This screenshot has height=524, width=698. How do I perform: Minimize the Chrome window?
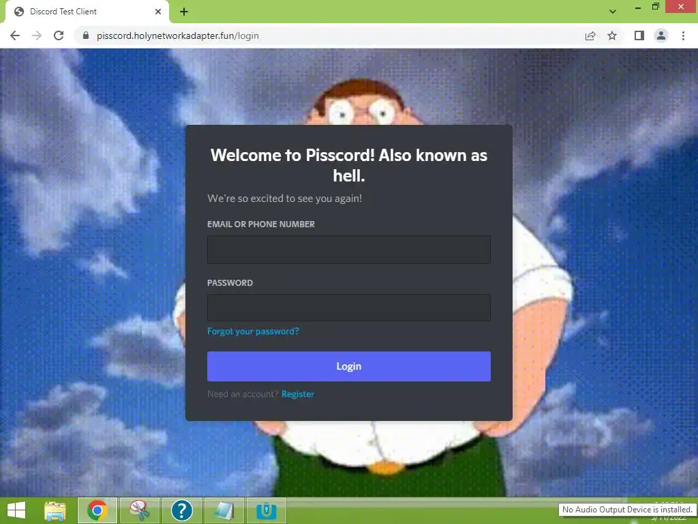(x=638, y=7)
